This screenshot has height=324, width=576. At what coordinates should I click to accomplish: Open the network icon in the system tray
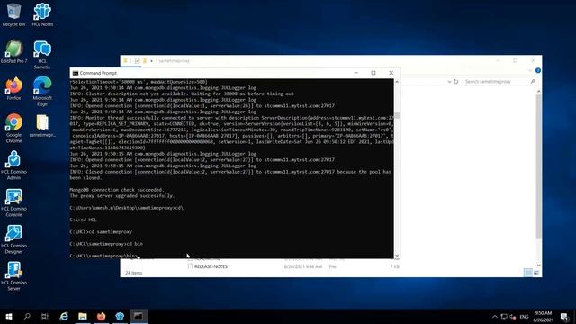[504, 317]
